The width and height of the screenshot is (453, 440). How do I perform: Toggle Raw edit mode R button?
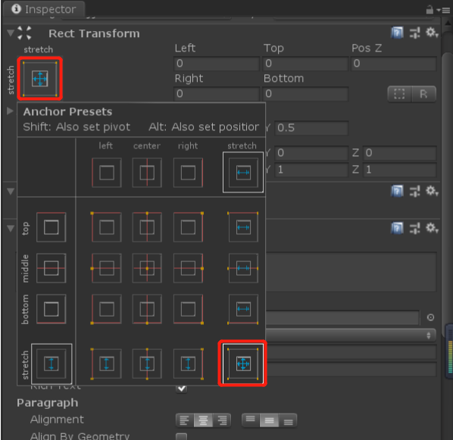click(x=423, y=94)
